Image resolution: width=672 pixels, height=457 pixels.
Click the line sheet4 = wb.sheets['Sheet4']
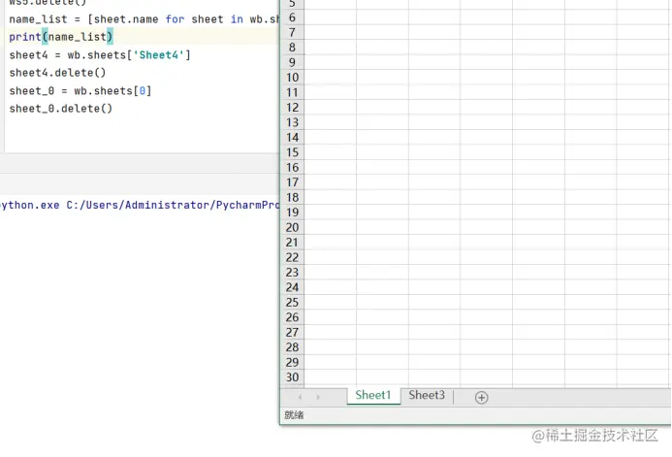pos(100,55)
